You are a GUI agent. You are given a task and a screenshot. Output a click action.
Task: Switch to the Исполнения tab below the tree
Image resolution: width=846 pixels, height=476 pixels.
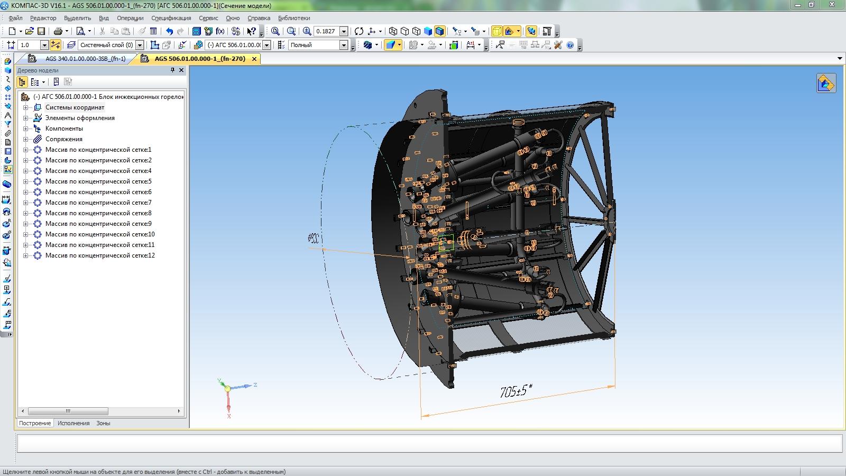click(x=73, y=423)
